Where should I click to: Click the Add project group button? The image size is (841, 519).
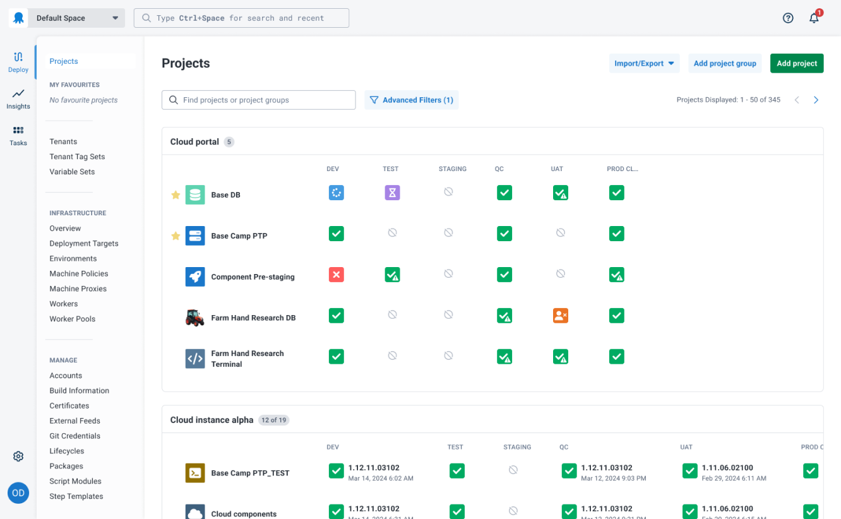pos(724,63)
